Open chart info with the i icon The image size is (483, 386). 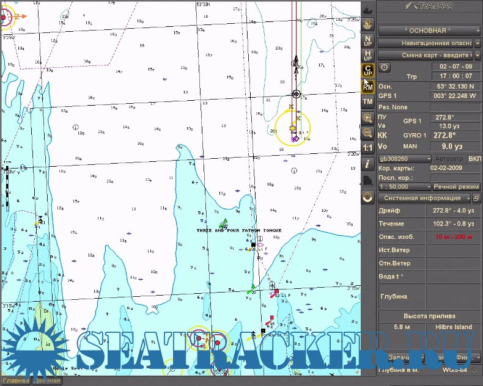[367, 164]
